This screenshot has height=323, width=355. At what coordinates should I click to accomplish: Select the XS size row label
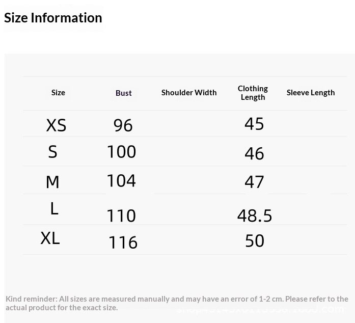(x=56, y=125)
